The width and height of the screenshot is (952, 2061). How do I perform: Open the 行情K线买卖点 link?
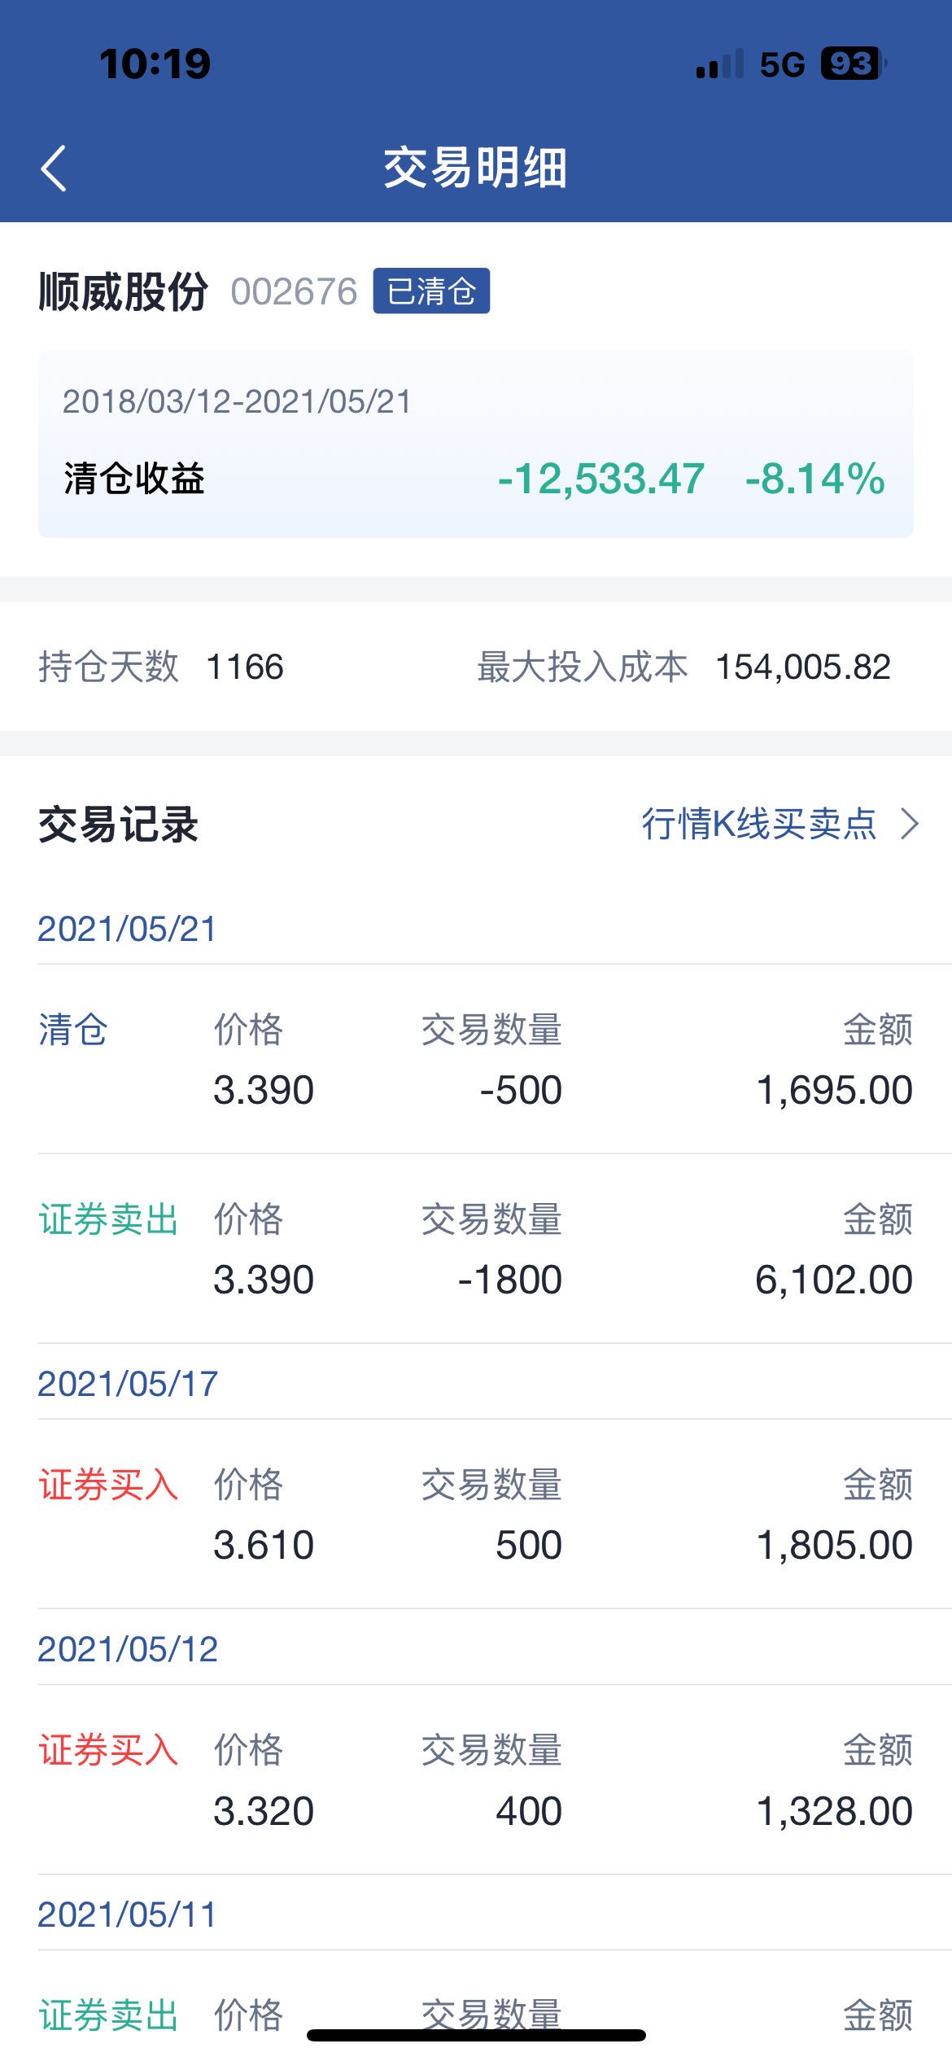[759, 823]
